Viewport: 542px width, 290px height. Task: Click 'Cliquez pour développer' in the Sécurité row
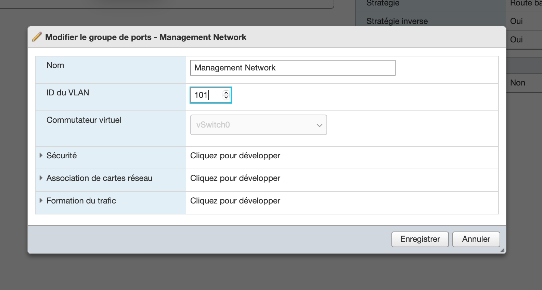pos(235,156)
